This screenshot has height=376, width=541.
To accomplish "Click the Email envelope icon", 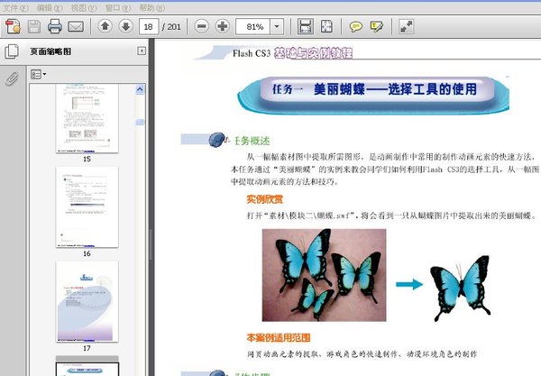I will [x=76, y=26].
